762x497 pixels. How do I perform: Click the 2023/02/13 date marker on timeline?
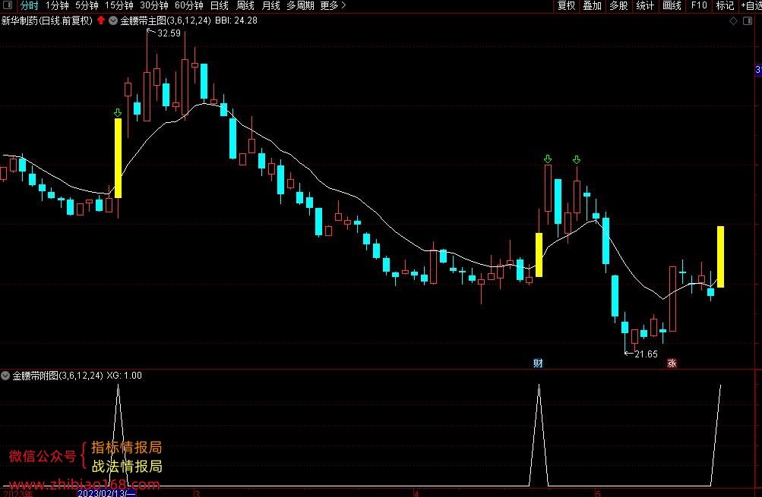pos(106,493)
